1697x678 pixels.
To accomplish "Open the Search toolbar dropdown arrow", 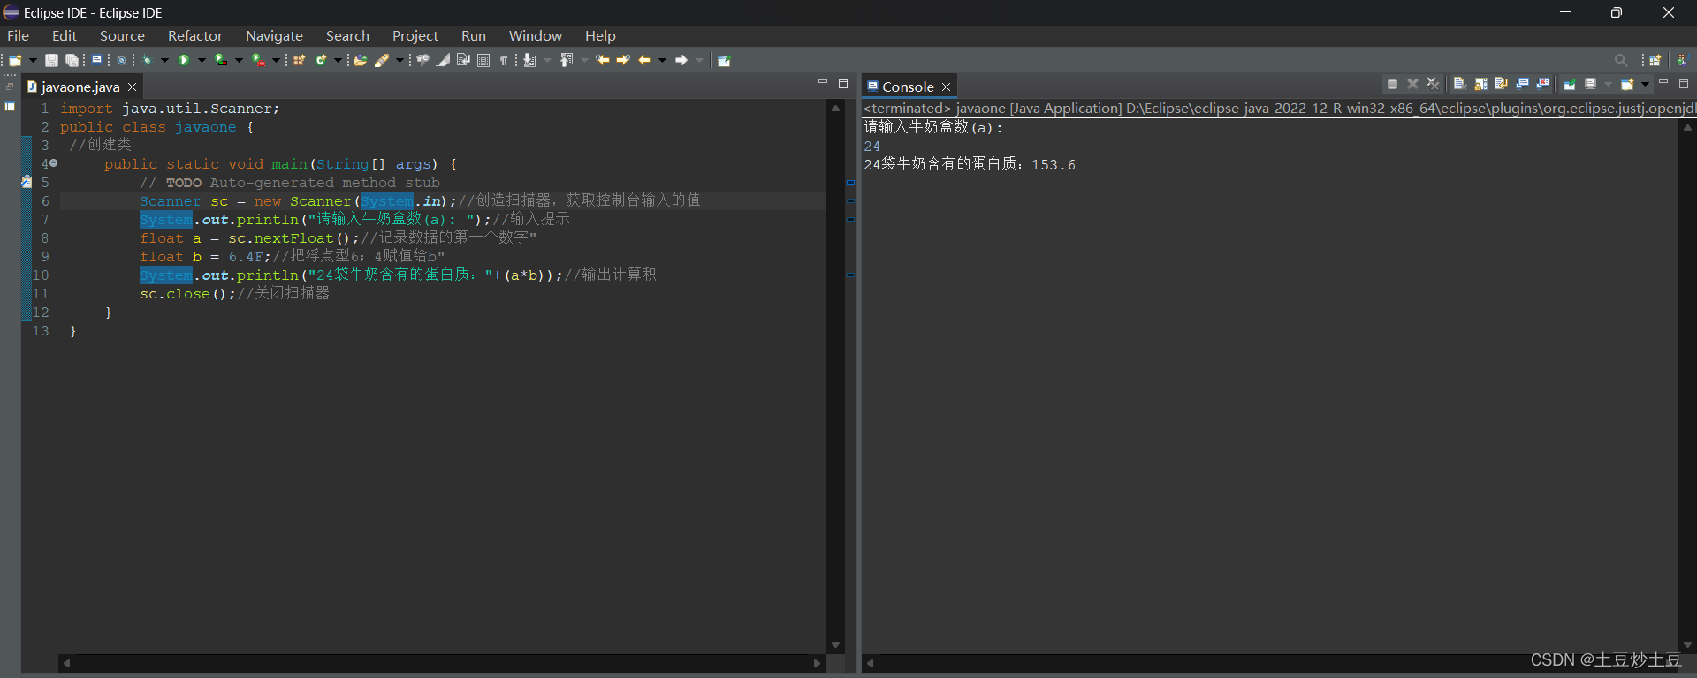I will (400, 60).
